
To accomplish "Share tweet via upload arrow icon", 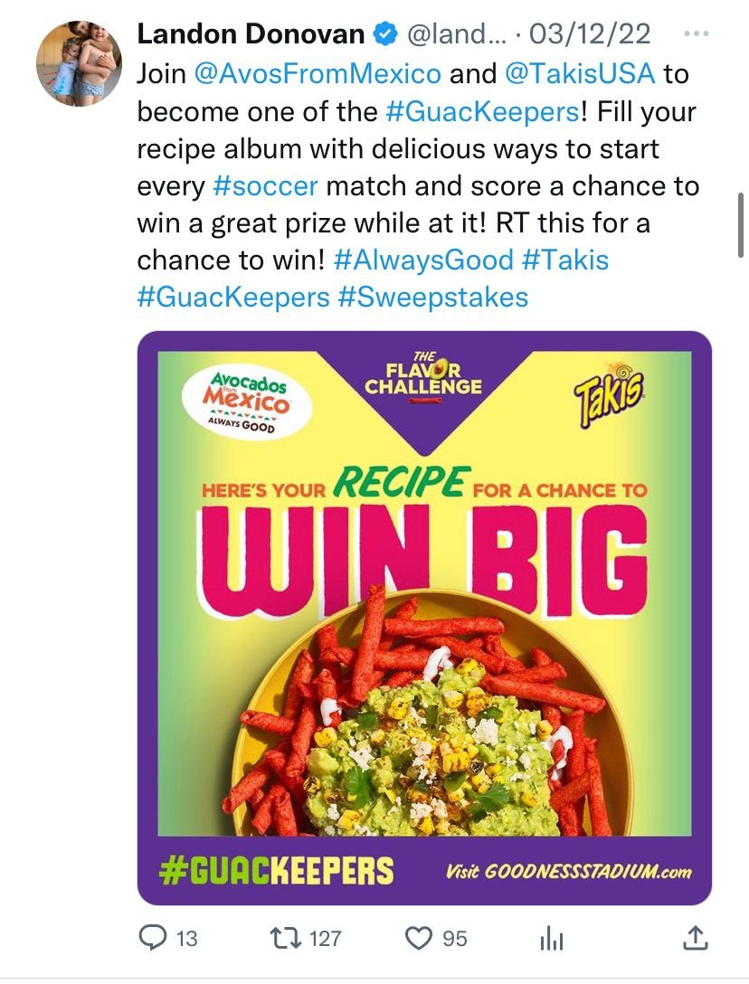I will coord(695,938).
